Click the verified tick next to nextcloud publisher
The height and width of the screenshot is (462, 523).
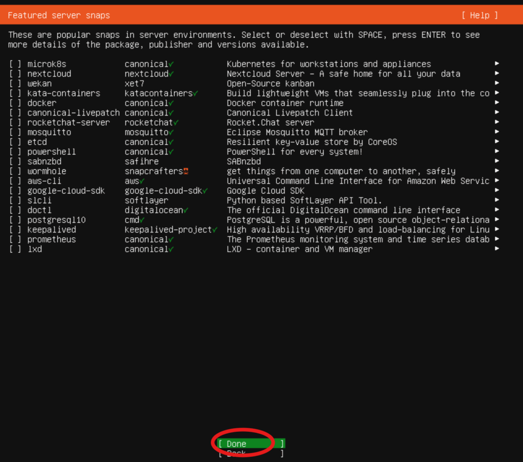coord(171,74)
